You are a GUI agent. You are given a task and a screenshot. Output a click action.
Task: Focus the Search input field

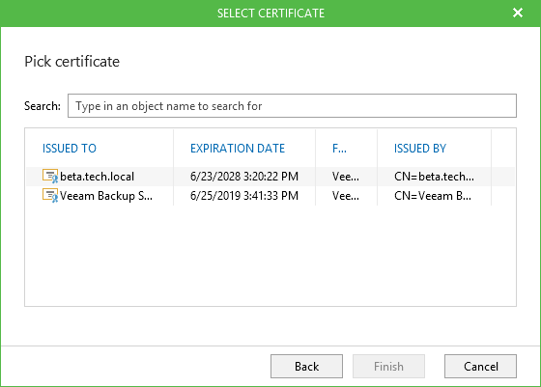(292, 106)
